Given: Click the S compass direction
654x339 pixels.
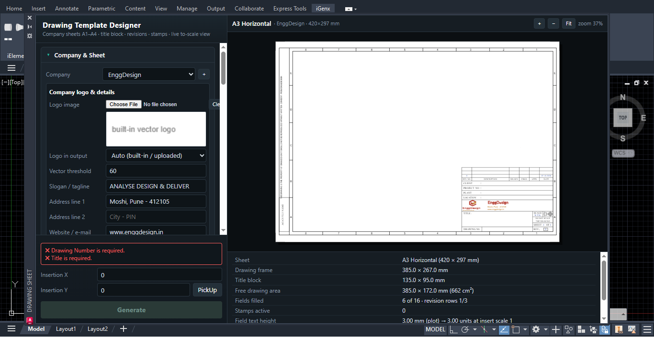Looking at the screenshot, I should click(623, 139).
